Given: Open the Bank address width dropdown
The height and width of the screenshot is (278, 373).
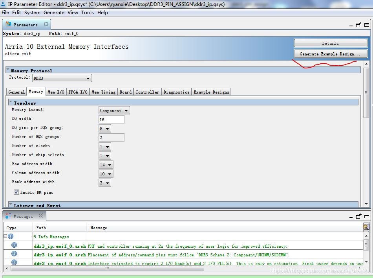Looking at the screenshot, I should click(x=105, y=183).
